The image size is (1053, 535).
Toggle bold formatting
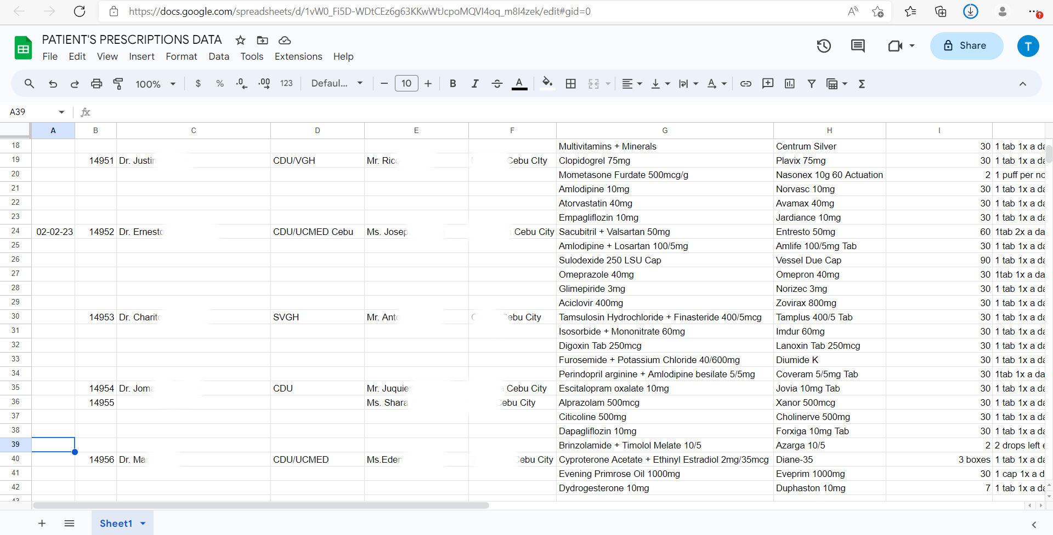pyautogui.click(x=453, y=84)
